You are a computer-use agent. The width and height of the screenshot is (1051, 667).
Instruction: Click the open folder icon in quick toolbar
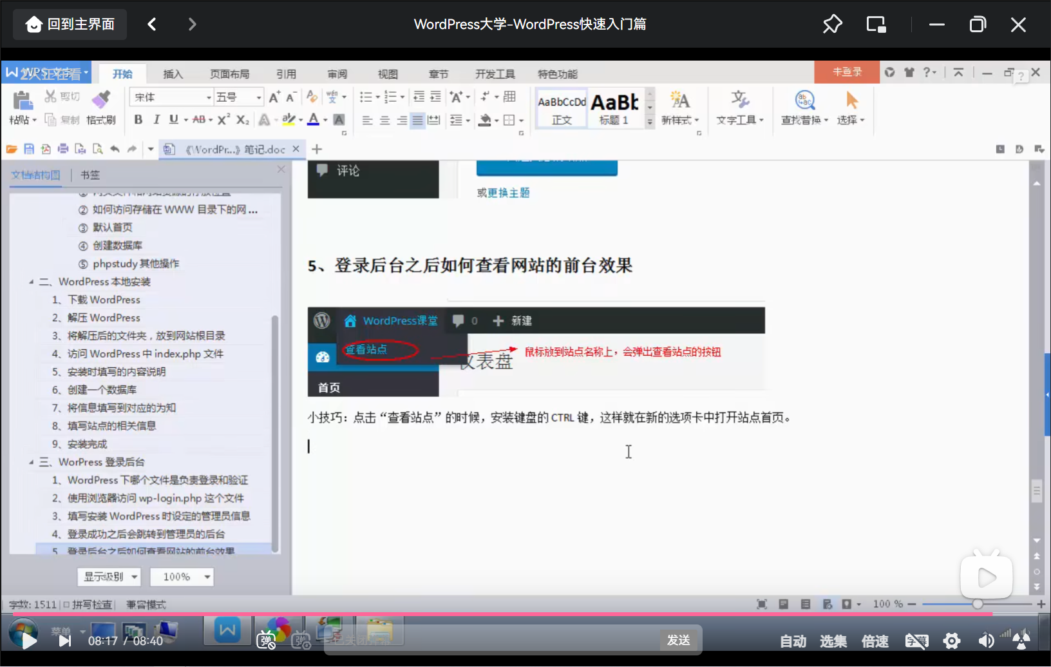[x=12, y=149]
